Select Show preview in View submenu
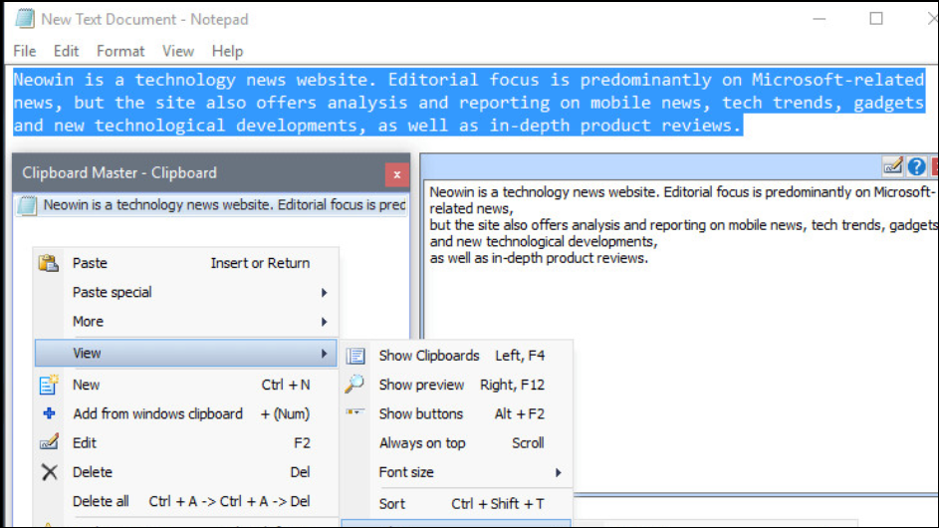The image size is (939, 528). [457, 385]
